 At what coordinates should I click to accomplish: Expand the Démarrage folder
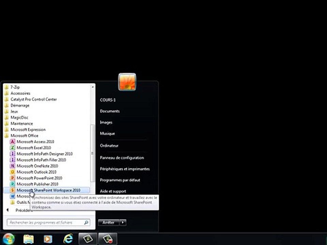[x=17, y=105]
